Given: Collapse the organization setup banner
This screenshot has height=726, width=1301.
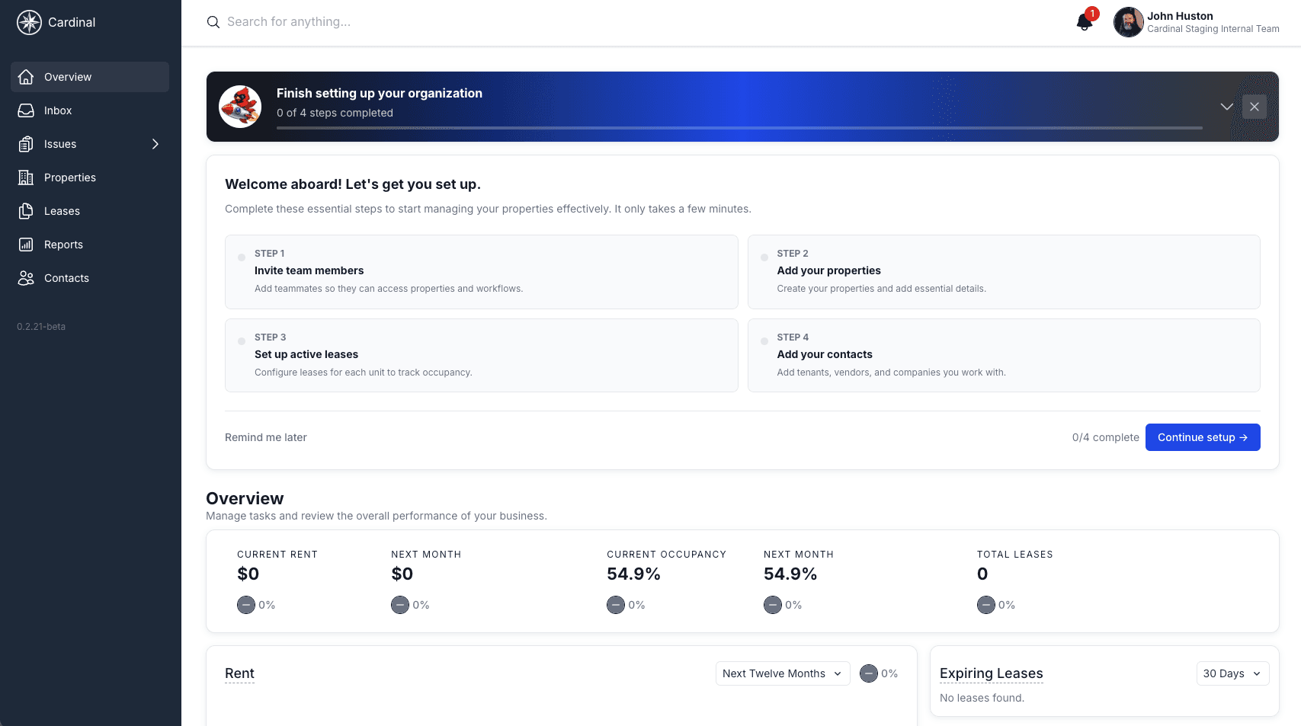Looking at the screenshot, I should 1226,107.
